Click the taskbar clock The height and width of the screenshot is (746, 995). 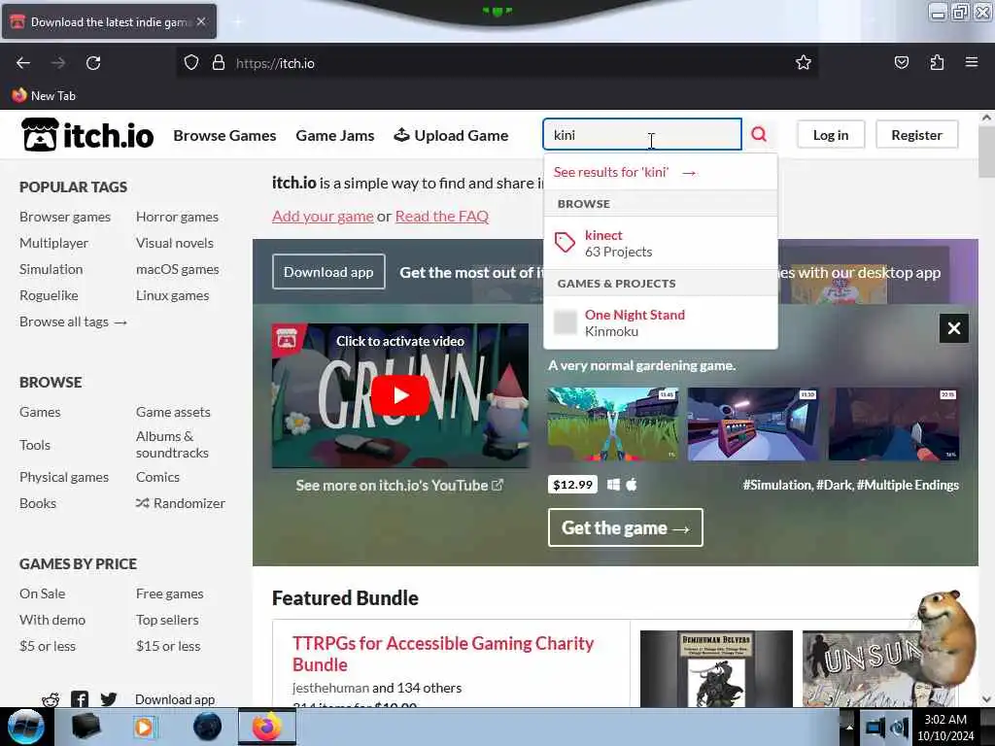[945, 728]
